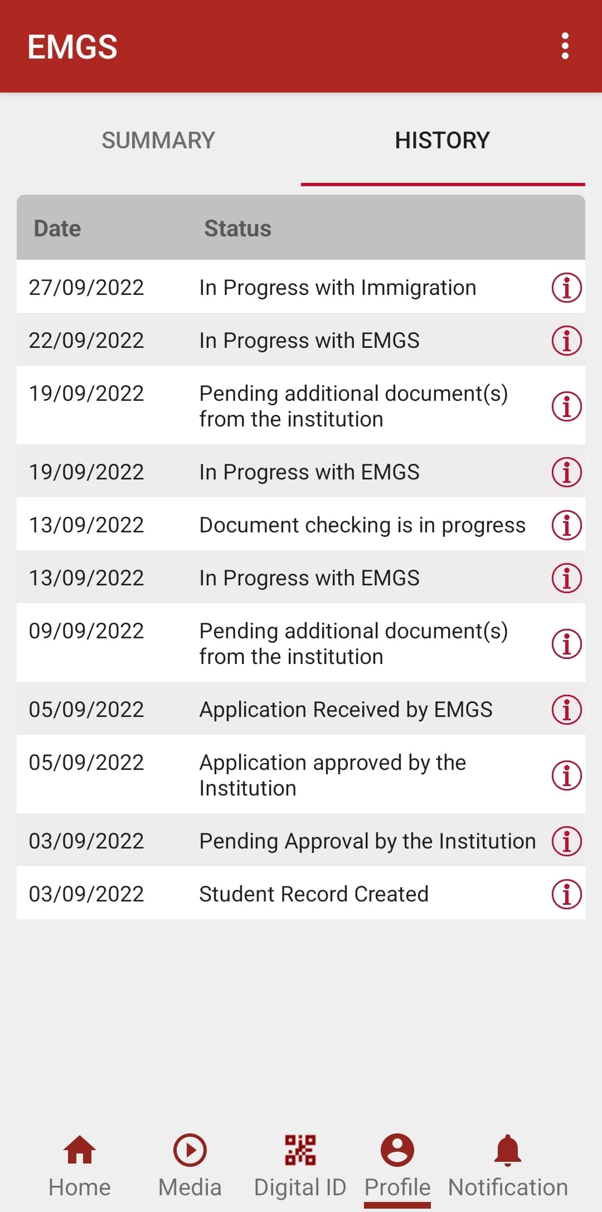The width and height of the screenshot is (602, 1212).
Task: Open info for Application approved by the Institution
Action: point(566,775)
